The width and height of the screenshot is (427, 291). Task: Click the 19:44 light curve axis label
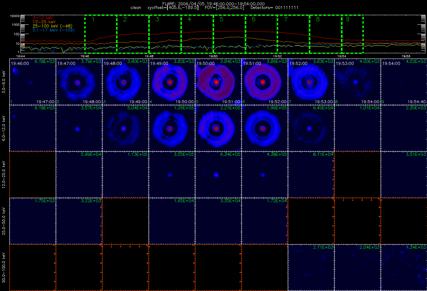[x=20, y=56]
